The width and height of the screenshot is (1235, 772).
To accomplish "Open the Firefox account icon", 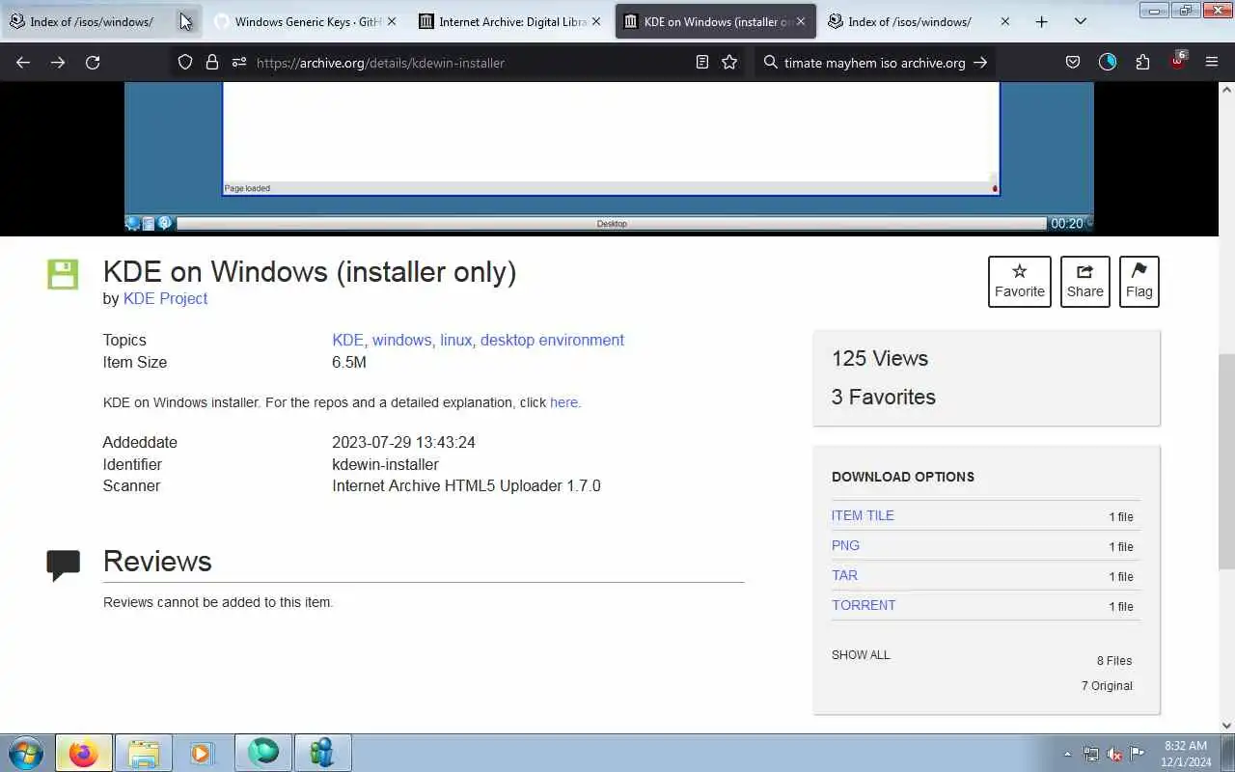I will [1108, 62].
